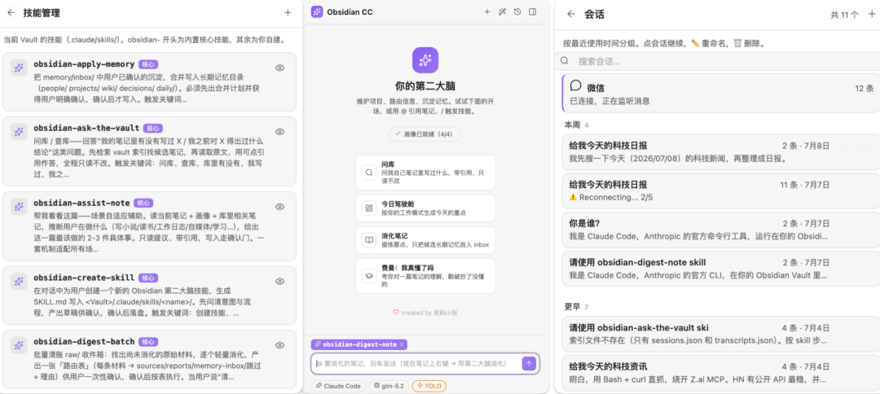This screenshot has width=880, height=394.
Task: Click the 核心 badge on obsidian-apply-memory
Action: tap(148, 63)
